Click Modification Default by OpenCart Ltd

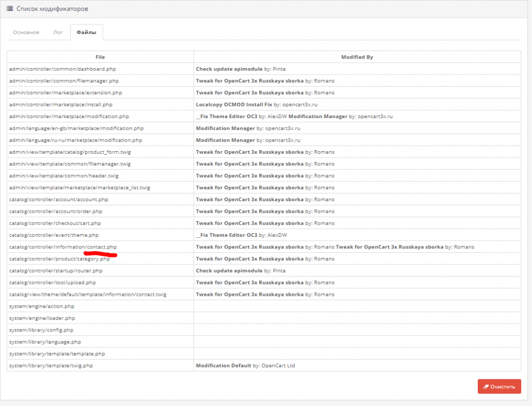[245, 366]
